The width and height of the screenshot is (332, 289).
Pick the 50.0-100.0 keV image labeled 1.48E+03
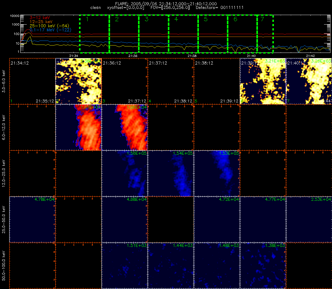click(x=217, y=266)
